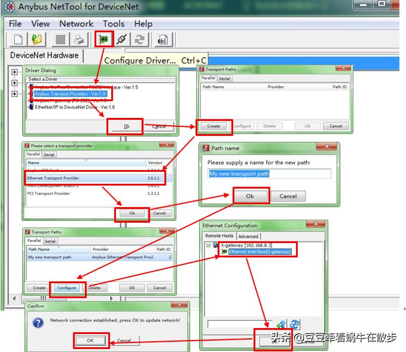This screenshot has height=352, width=406.
Task: Open the Network menu
Action: pyautogui.click(x=76, y=24)
